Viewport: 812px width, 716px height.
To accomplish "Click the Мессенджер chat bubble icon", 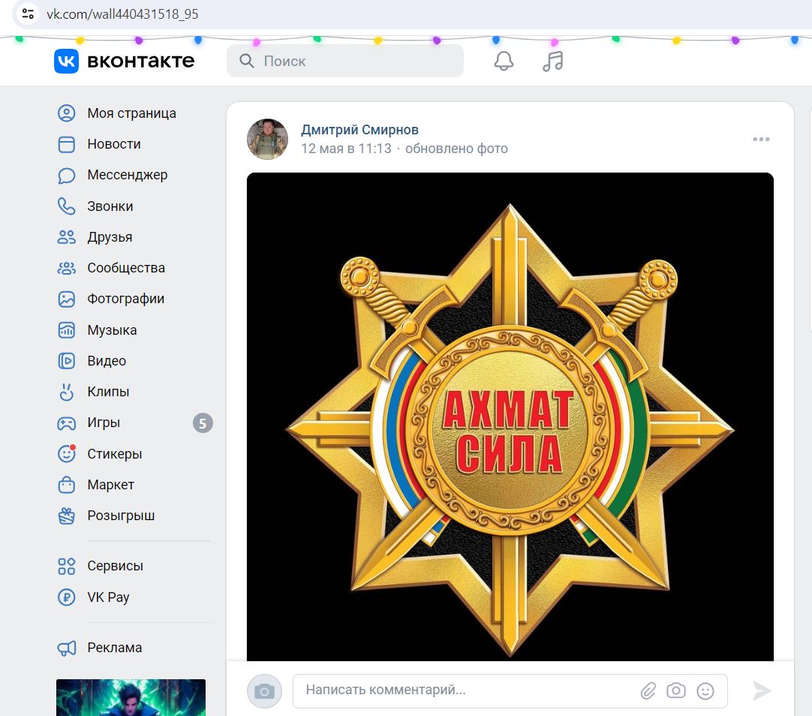I will tap(66, 176).
